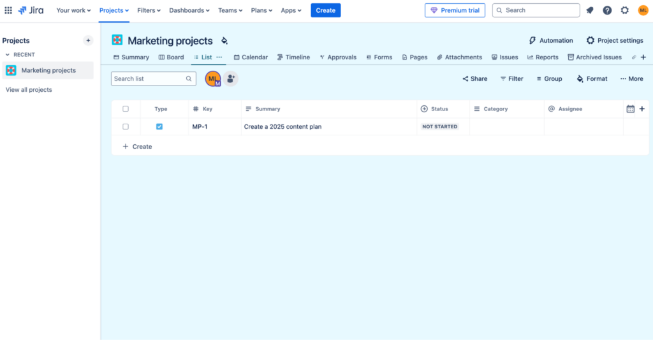This screenshot has height=340, width=653.
Task: Click the Group button
Action: coord(549,78)
